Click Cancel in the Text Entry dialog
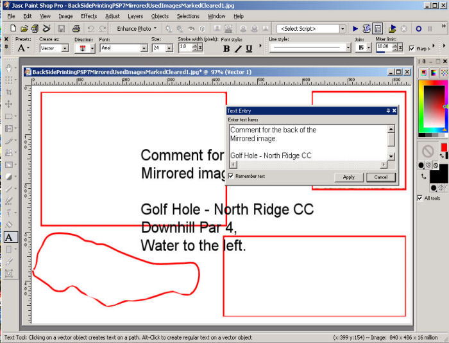Viewport: 449px width, 343px height. coord(380,177)
